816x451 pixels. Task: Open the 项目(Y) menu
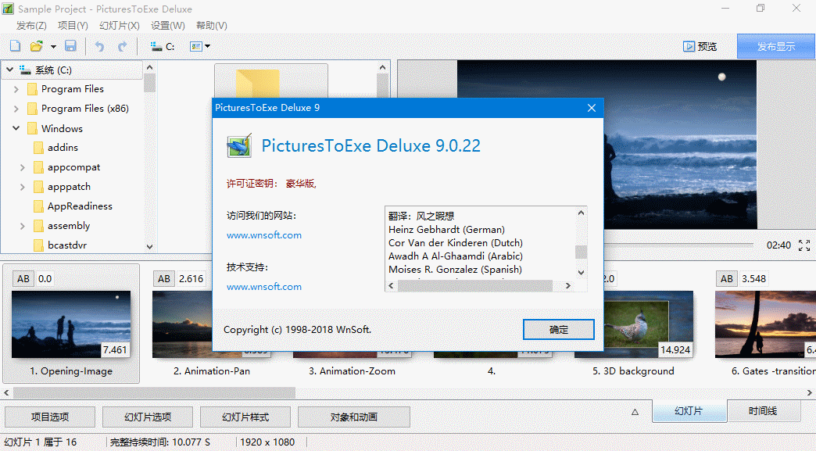tap(73, 26)
